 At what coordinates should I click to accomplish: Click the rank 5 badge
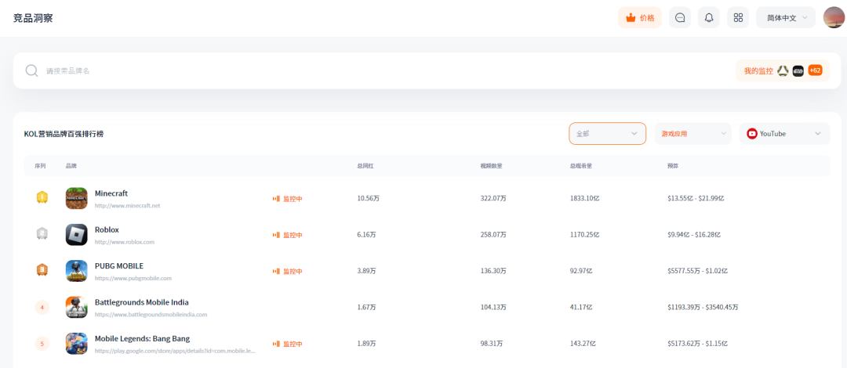point(42,343)
